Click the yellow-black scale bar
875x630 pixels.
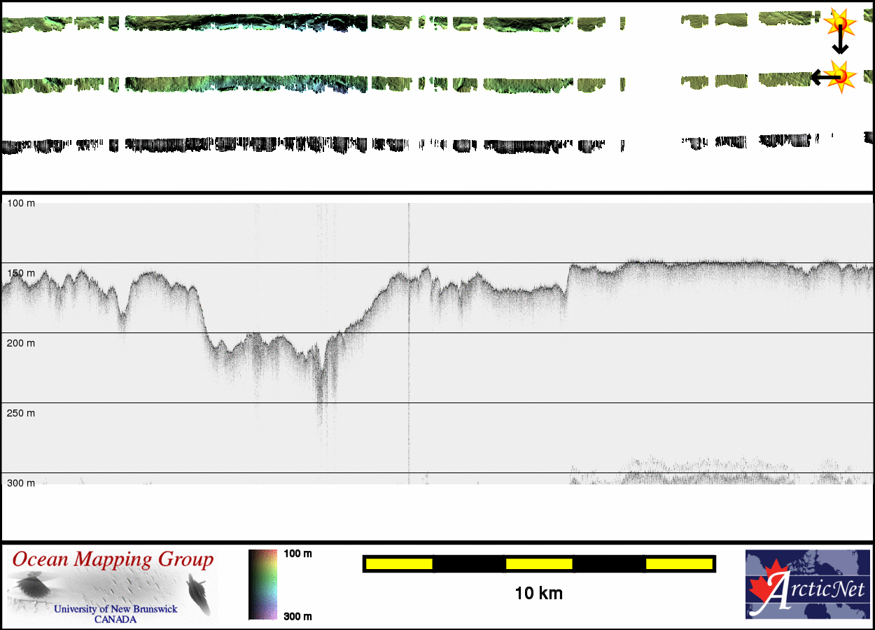point(539,563)
